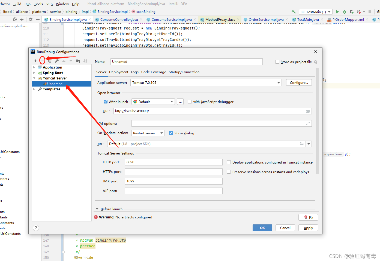Enable with JavaScript debugger checkbox
Image resolution: width=380 pixels, height=261 pixels.
pyautogui.click(x=190, y=102)
